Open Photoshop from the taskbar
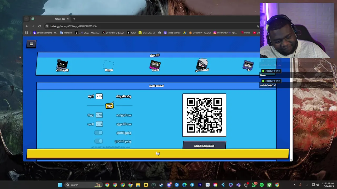 tap(207, 185)
